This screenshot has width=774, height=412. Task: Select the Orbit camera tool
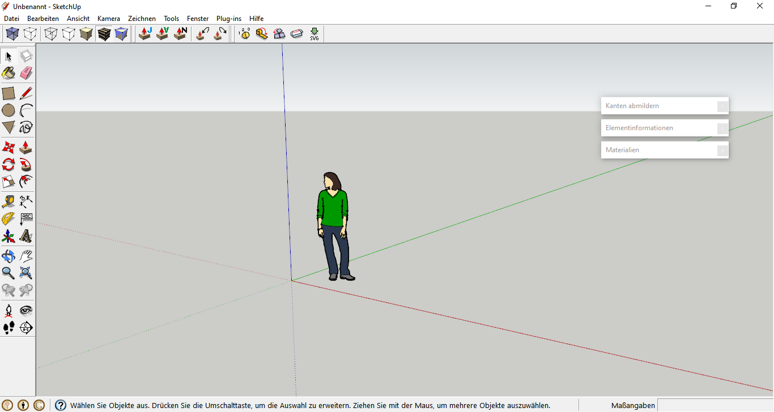coord(8,256)
